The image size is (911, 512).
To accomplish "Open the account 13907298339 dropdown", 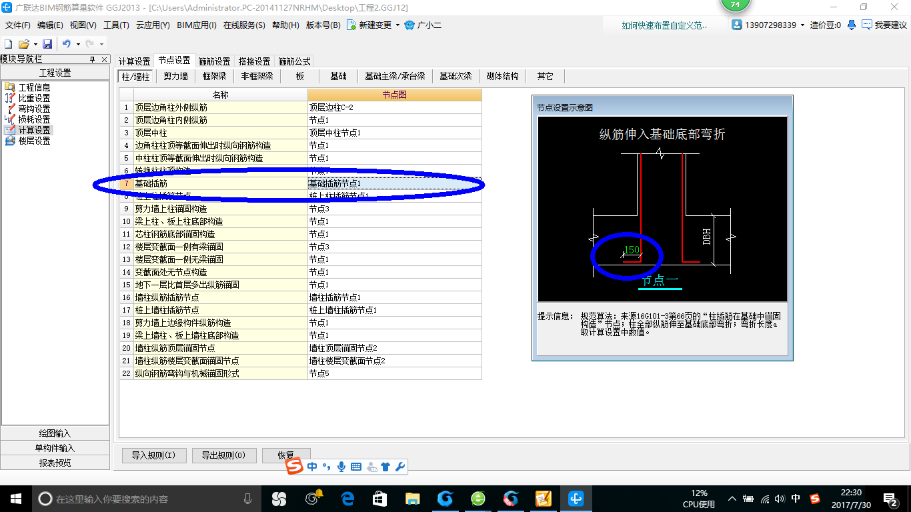I will (x=803, y=25).
